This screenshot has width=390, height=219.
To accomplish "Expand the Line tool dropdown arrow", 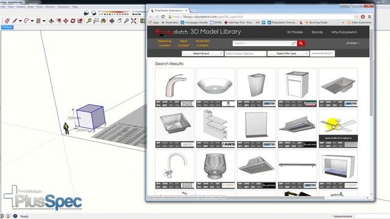I will [20, 21].
